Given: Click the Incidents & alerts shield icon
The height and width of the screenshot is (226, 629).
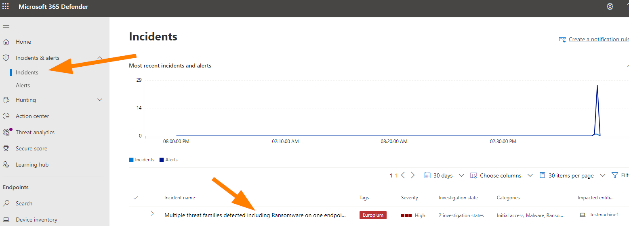Looking at the screenshot, I should pyautogui.click(x=6, y=58).
